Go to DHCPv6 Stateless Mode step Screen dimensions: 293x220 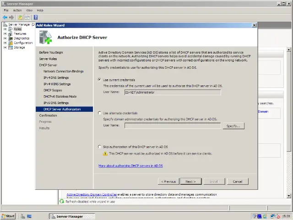click(x=60, y=97)
